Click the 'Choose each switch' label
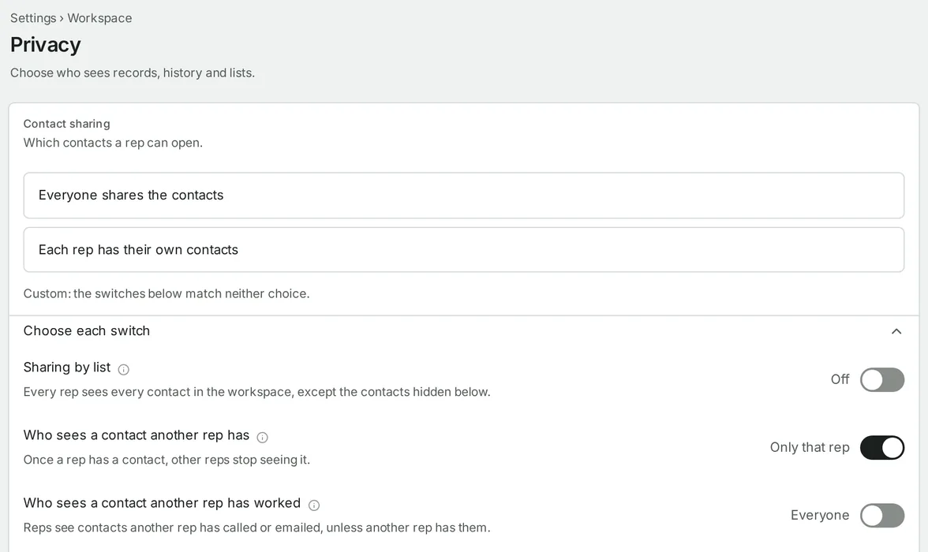Screen dimensions: 928x552 point(87,330)
